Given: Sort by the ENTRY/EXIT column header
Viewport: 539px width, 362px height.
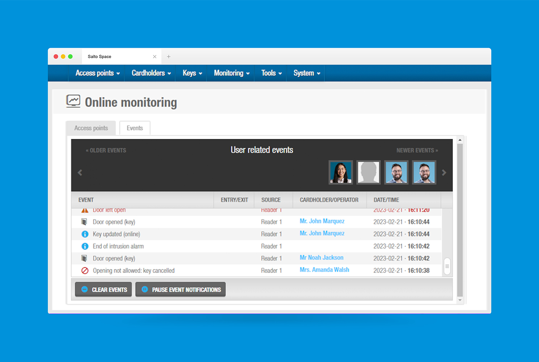Looking at the screenshot, I should click(234, 200).
